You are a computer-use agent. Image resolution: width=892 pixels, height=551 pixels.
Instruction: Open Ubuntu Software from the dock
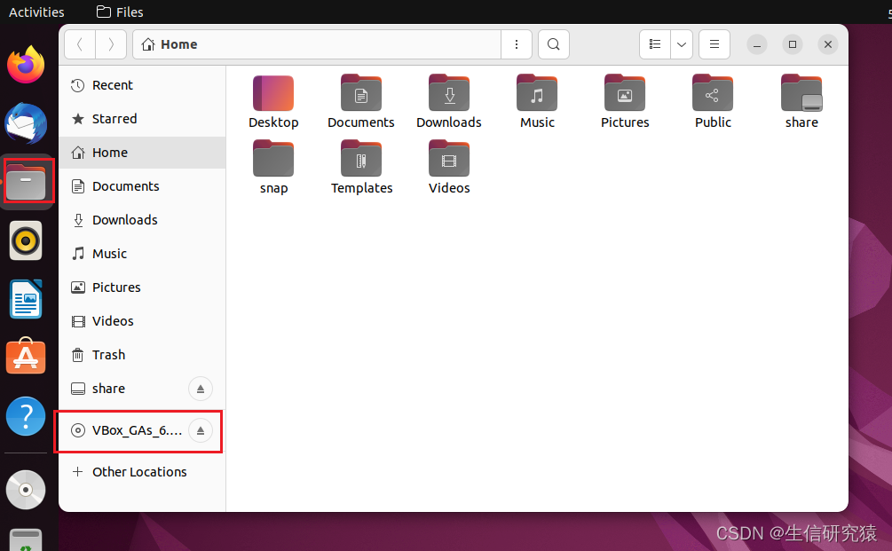tap(25, 356)
